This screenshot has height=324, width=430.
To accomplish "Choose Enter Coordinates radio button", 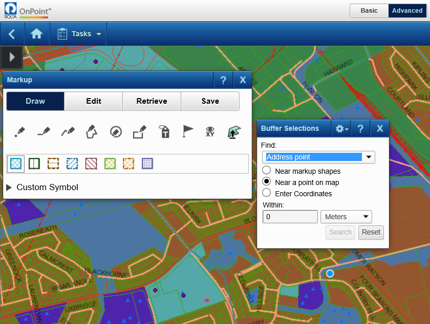I will (x=267, y=193).
